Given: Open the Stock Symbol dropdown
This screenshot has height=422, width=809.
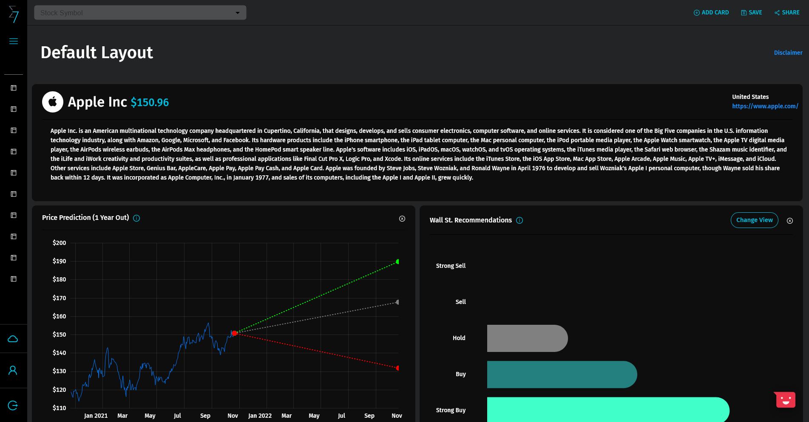Looking at the screenshot, I should (140, 13).
